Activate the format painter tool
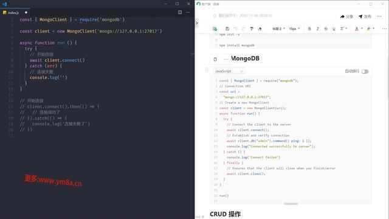This screenshot has width=389, height=219. pyautogui.click(x=252, y=29)
